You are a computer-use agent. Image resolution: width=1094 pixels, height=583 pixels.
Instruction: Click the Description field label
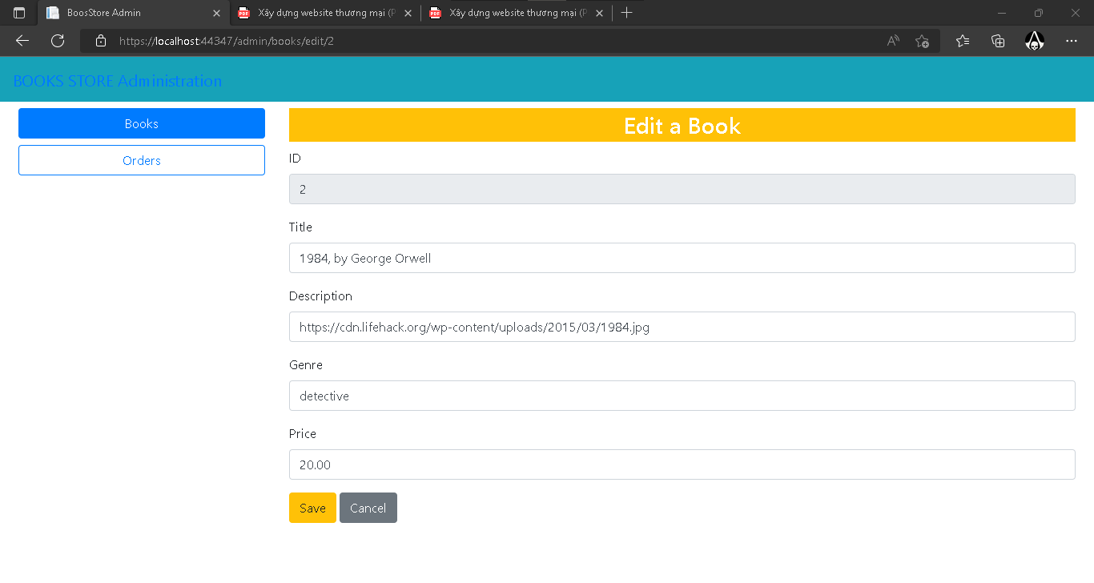(x=320, y=296)
